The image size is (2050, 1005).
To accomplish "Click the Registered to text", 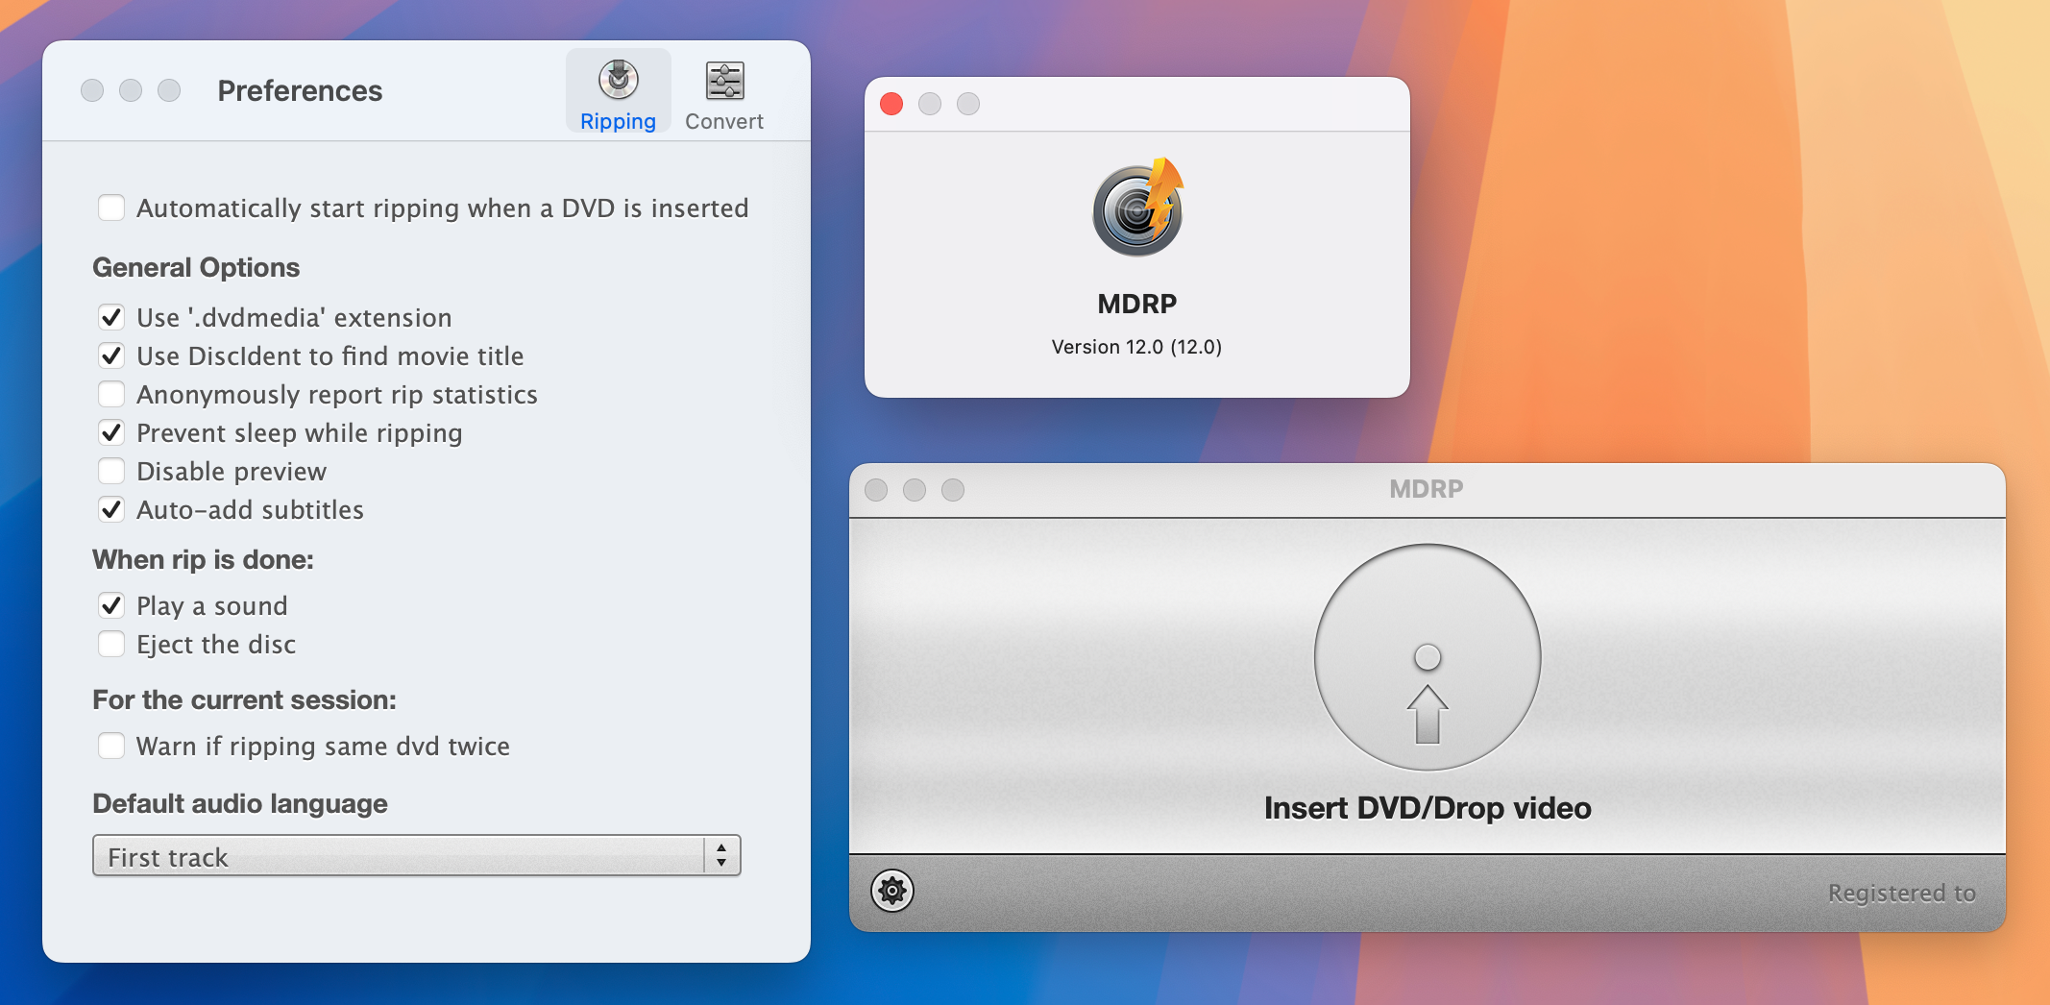I will 1901,893.
